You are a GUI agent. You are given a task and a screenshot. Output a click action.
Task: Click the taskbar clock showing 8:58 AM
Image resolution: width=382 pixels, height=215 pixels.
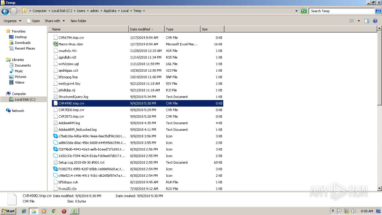point(367,211)
